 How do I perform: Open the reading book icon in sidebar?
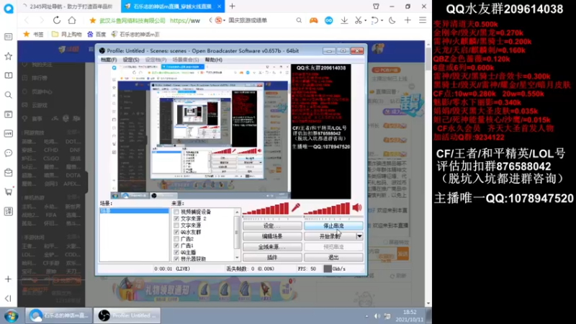(x=8, y=76)
